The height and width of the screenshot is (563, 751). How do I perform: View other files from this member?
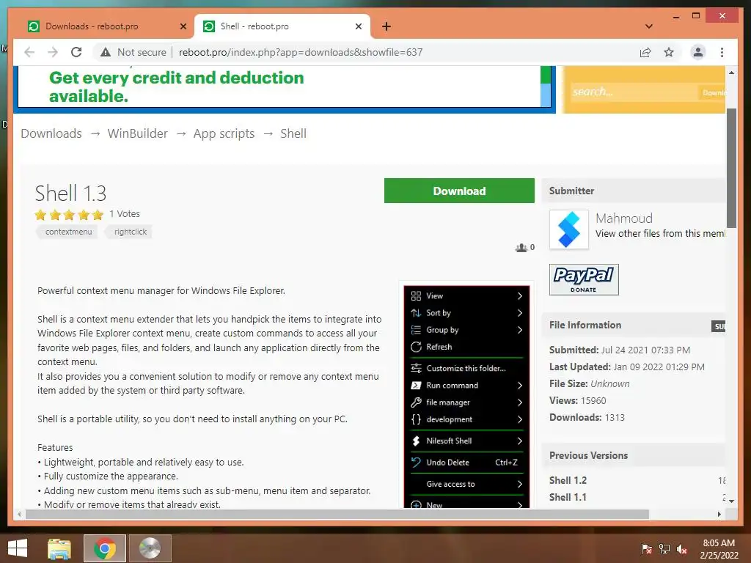[x=660, y=234]
